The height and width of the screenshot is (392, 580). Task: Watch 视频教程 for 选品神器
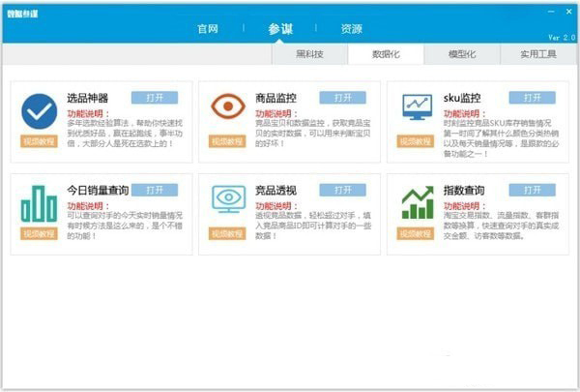coord(39,141)
